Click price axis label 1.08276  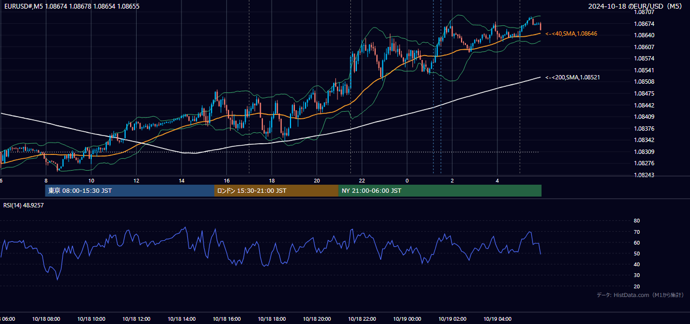point(644,163)
